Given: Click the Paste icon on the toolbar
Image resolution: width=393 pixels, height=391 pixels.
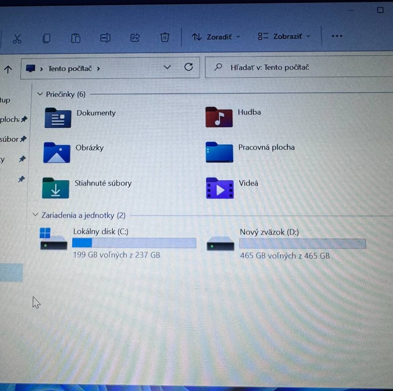Looking at the screenshot, I should (76, 38).
